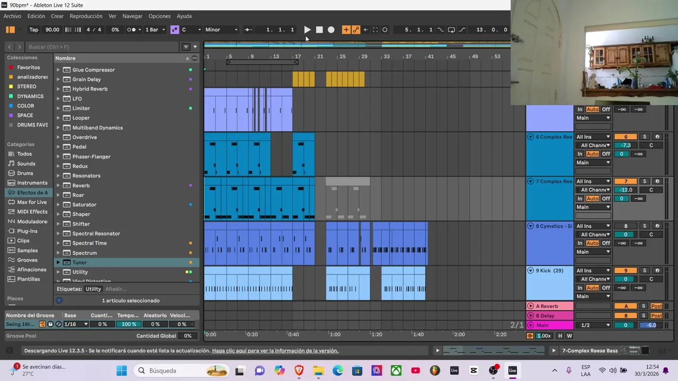Toggle Post button on B Delay

[x=656, y=315]
